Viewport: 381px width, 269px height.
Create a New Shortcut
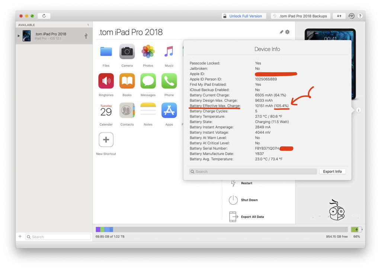pos(106,140)
